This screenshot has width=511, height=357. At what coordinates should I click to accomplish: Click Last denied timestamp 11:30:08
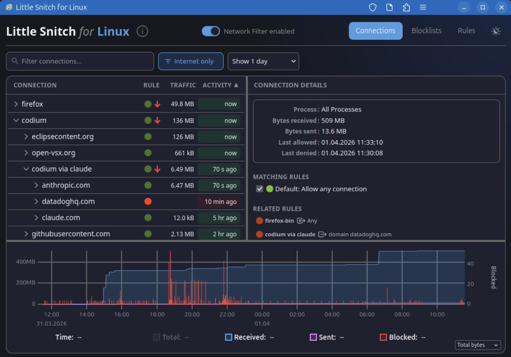[x=352, y=153]
